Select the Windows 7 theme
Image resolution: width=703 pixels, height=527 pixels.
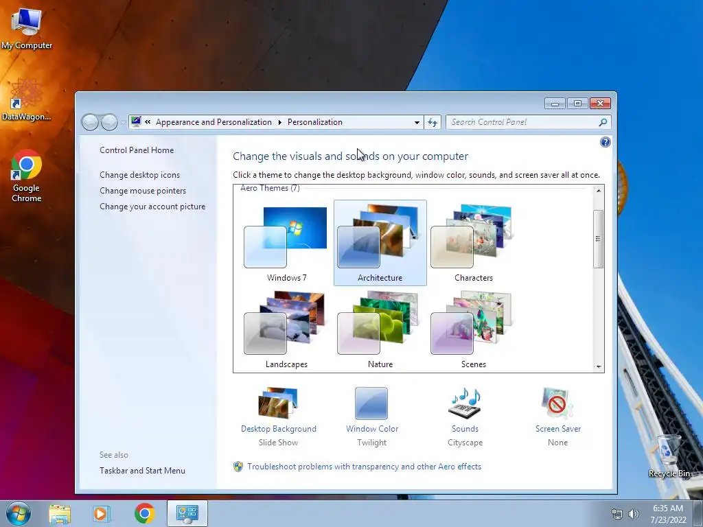point(286,243)
